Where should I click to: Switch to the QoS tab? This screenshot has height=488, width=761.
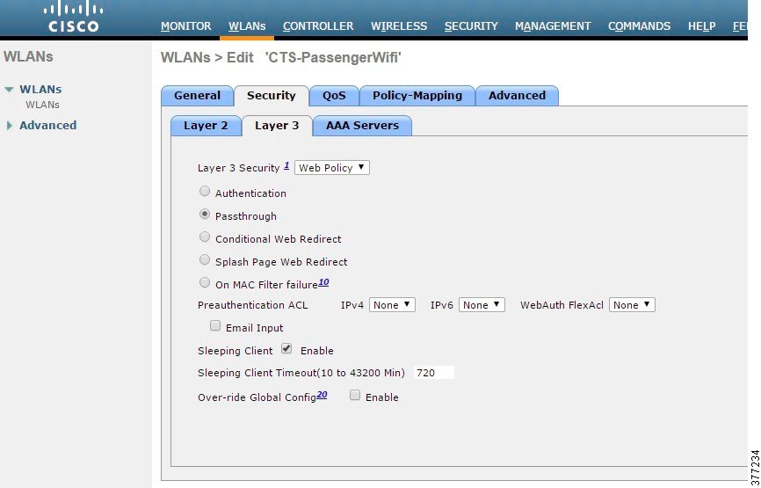335,96
